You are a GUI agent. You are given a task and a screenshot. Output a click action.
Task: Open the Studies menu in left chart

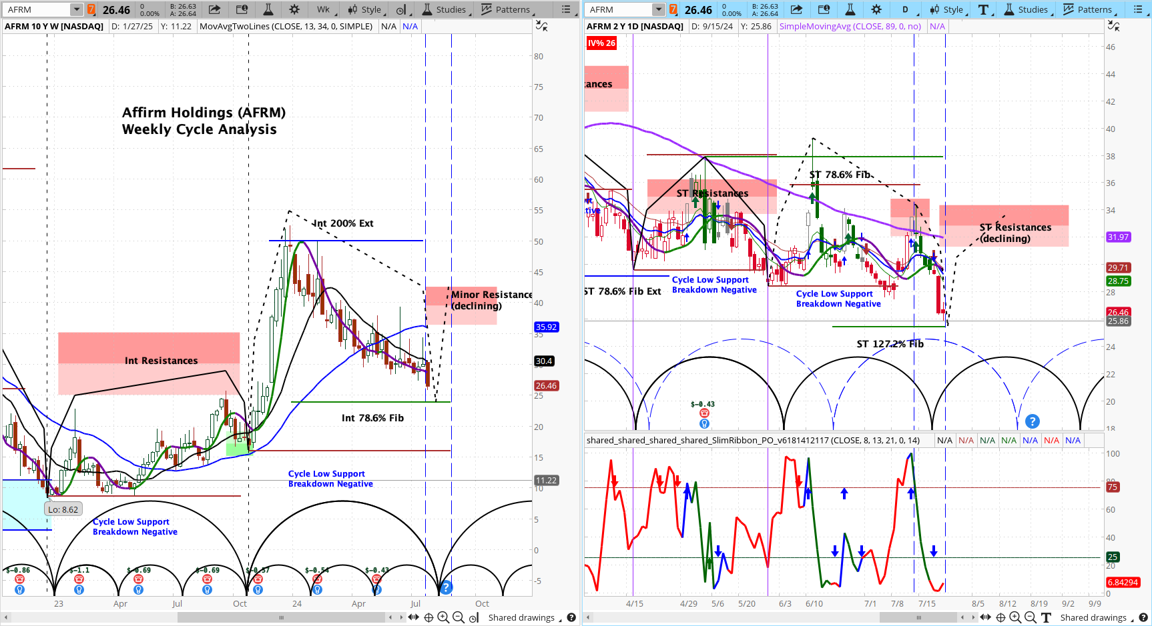[445, 9]
